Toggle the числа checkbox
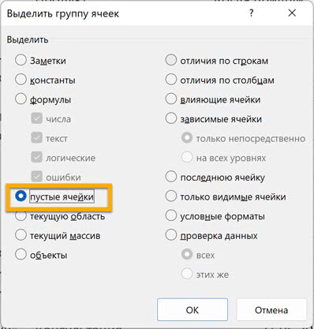The image size is (314, 329). 36,118
